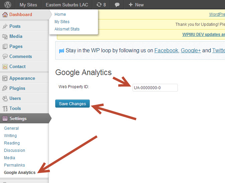
Task: Open the Posts menu
Action: pos(15,26)
